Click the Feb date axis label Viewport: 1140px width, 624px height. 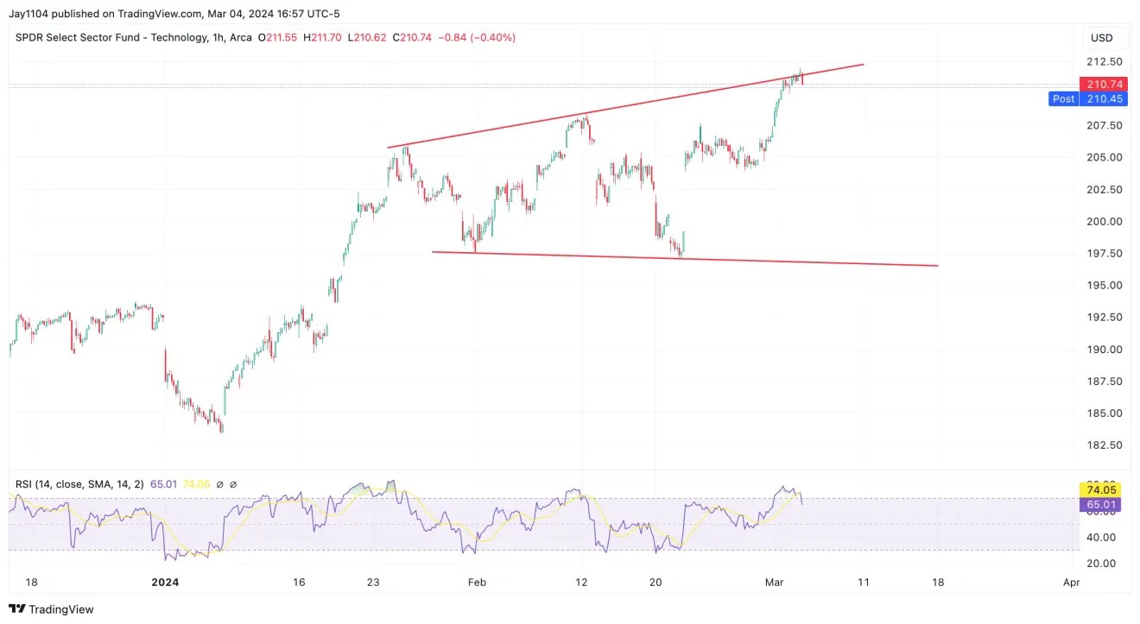point(477,583)
